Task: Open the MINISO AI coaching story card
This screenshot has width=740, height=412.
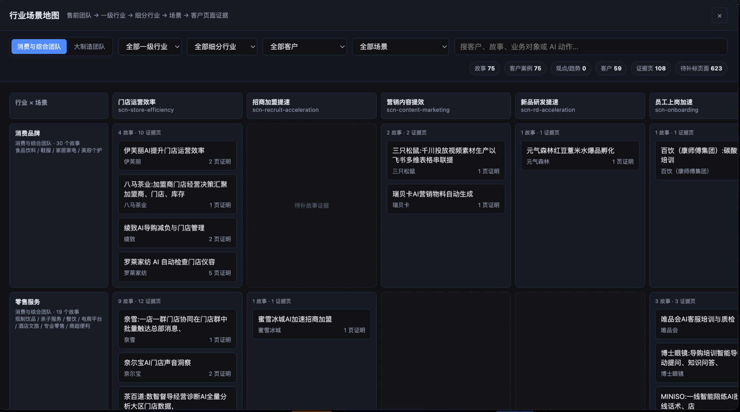Action: click(698, 398)
